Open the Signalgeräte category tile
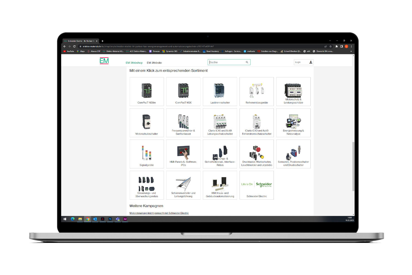412x275 pixels. (147, 154)
